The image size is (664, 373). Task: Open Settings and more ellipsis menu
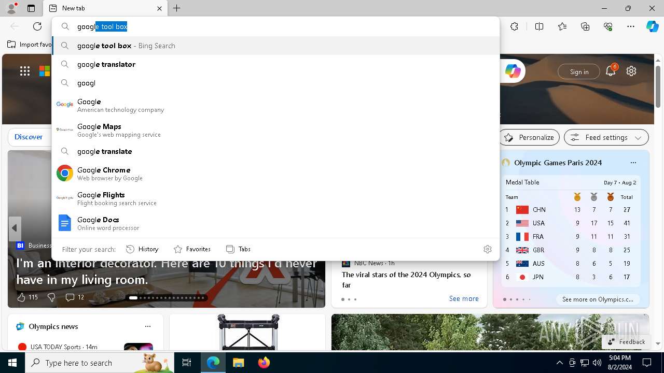(x=631, y=26)
